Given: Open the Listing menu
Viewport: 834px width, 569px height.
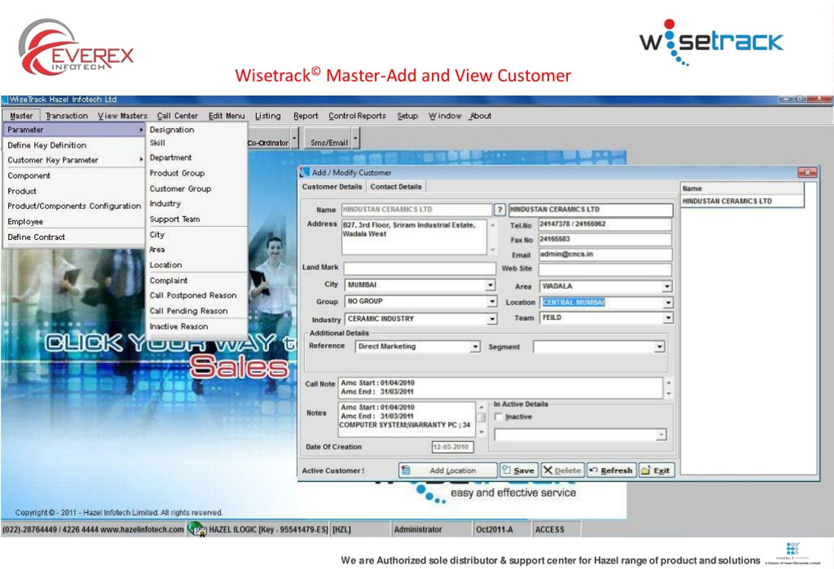Looking at the screenshot, I should tap(268, 116).
